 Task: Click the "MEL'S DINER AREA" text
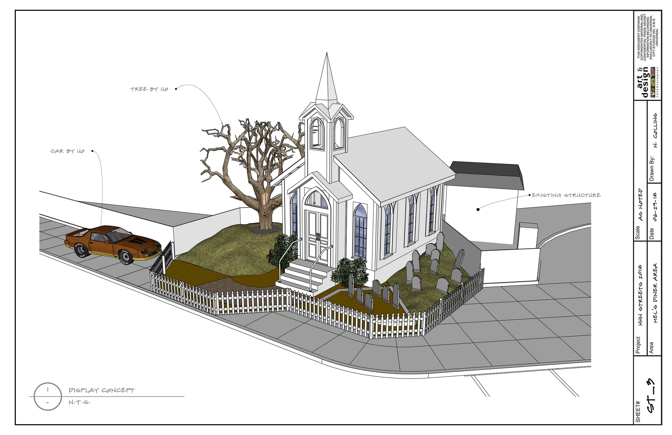pyautogui.click(x=655, y=293)
